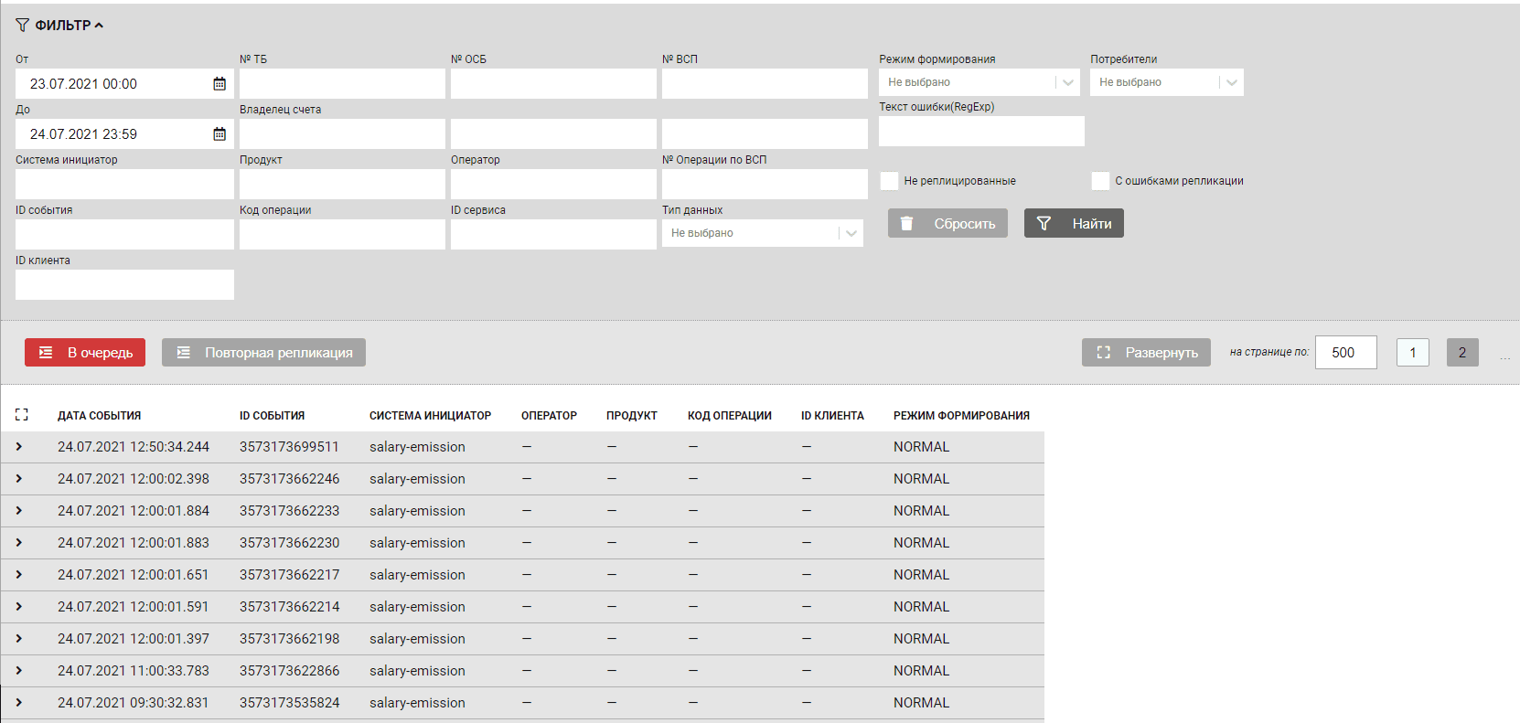The width and height of the screenshot is (1520, 723).
Task: Enable the Не реплицированные checkbox
Action: point(889,181)
